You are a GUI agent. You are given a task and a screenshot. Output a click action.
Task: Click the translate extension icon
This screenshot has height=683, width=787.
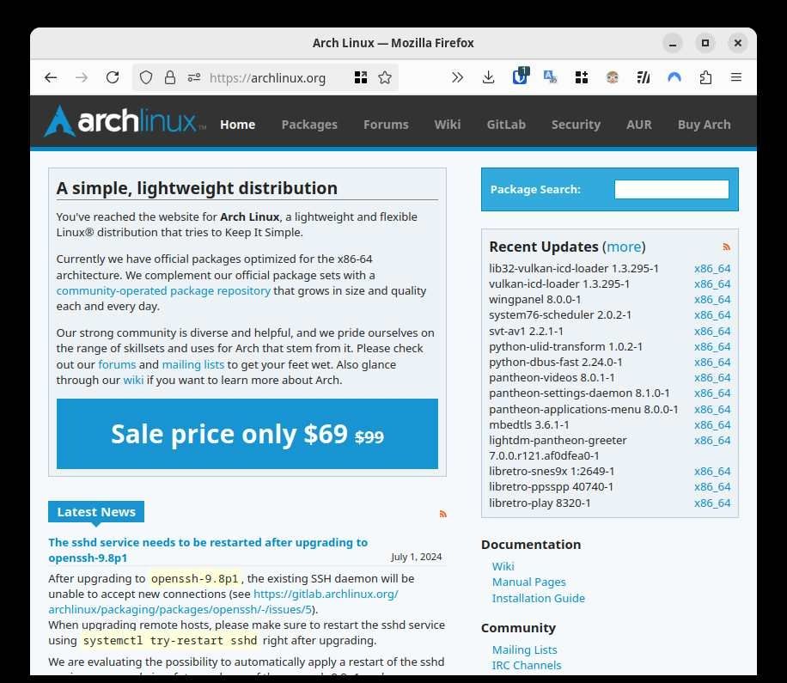click(550, 77)
